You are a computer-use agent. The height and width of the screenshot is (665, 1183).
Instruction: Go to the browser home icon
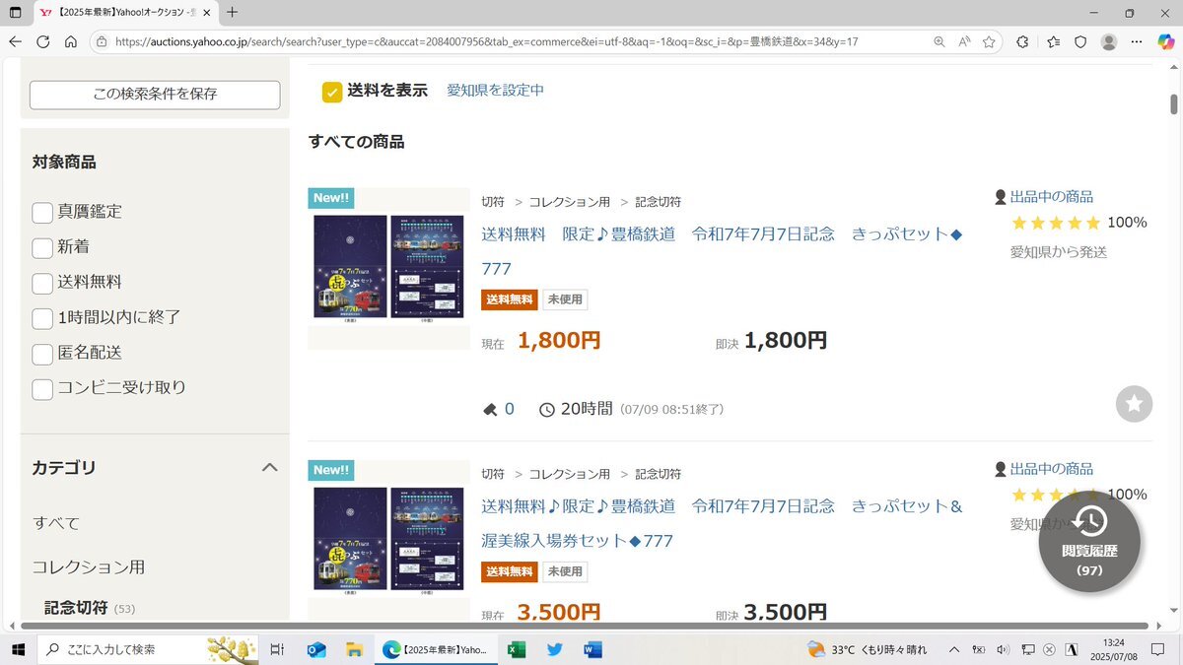coord(71,41)
